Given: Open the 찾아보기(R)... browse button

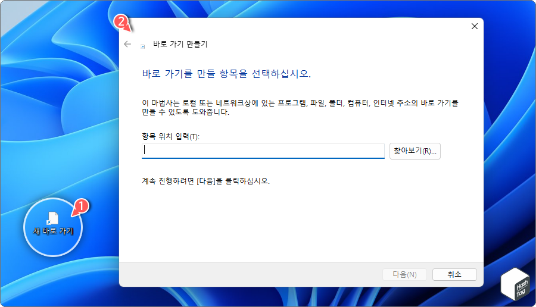Looking at the screenshot, I should click(x=415, y=151).
